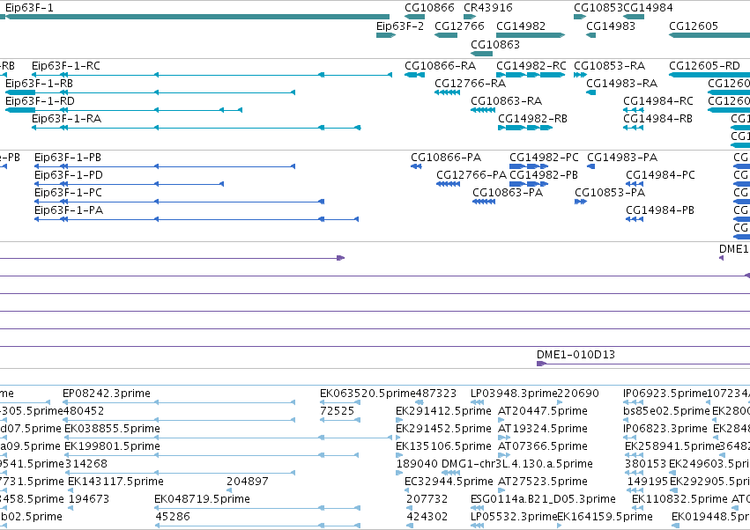The height and width of the screenshot is (530, 750).
Task: Select the CG14983-PA protein glyph
Action: click(591, 166)
